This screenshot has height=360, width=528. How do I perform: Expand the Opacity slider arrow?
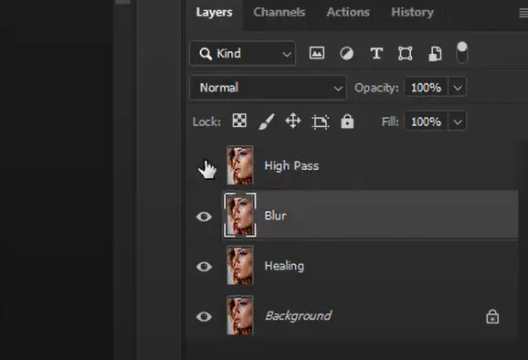pos(458,88)
